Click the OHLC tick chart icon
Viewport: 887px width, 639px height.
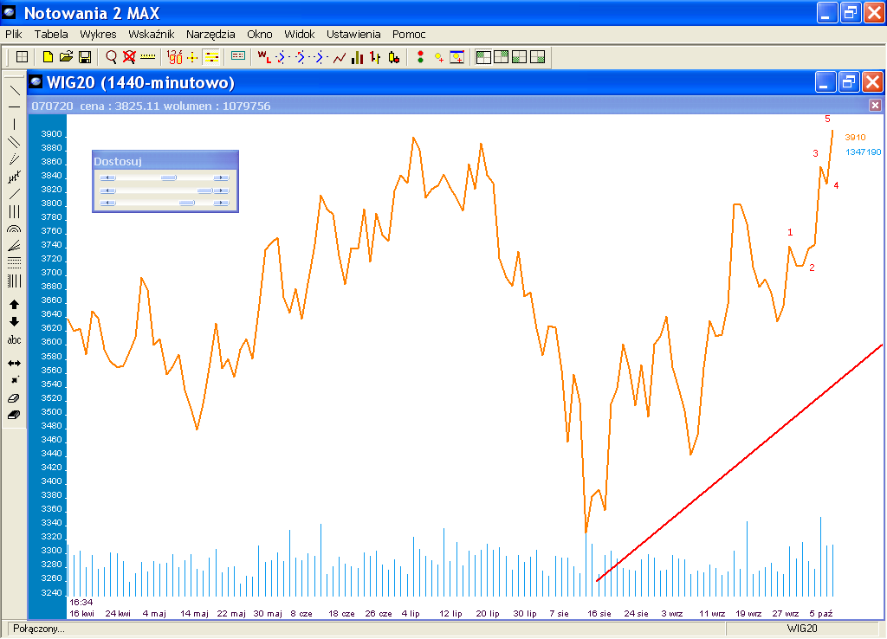[x=375, y=56]
